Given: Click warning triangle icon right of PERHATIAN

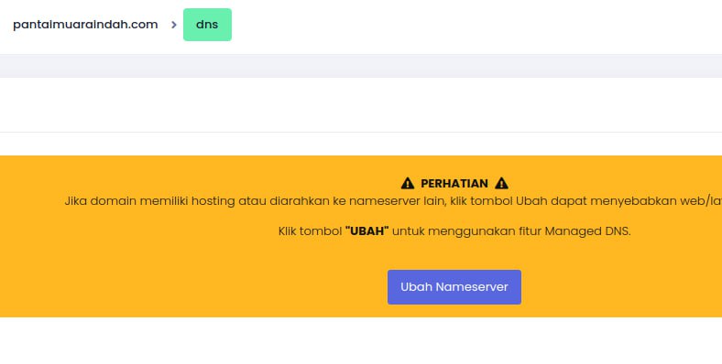Looking at the screenshot, I should coord(501,184).
